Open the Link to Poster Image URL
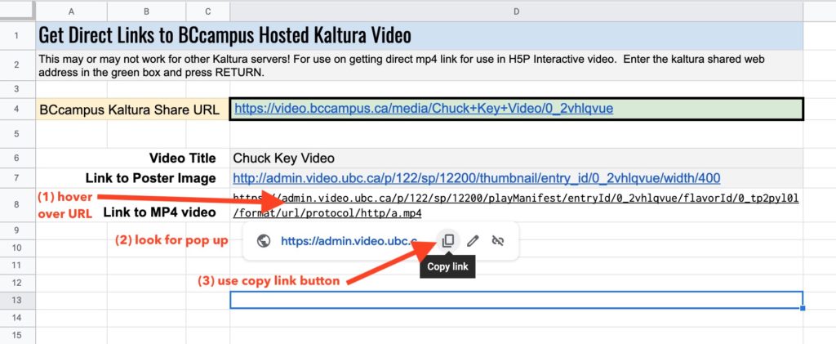This screenshot has height=344, width=836. point(477,178)
